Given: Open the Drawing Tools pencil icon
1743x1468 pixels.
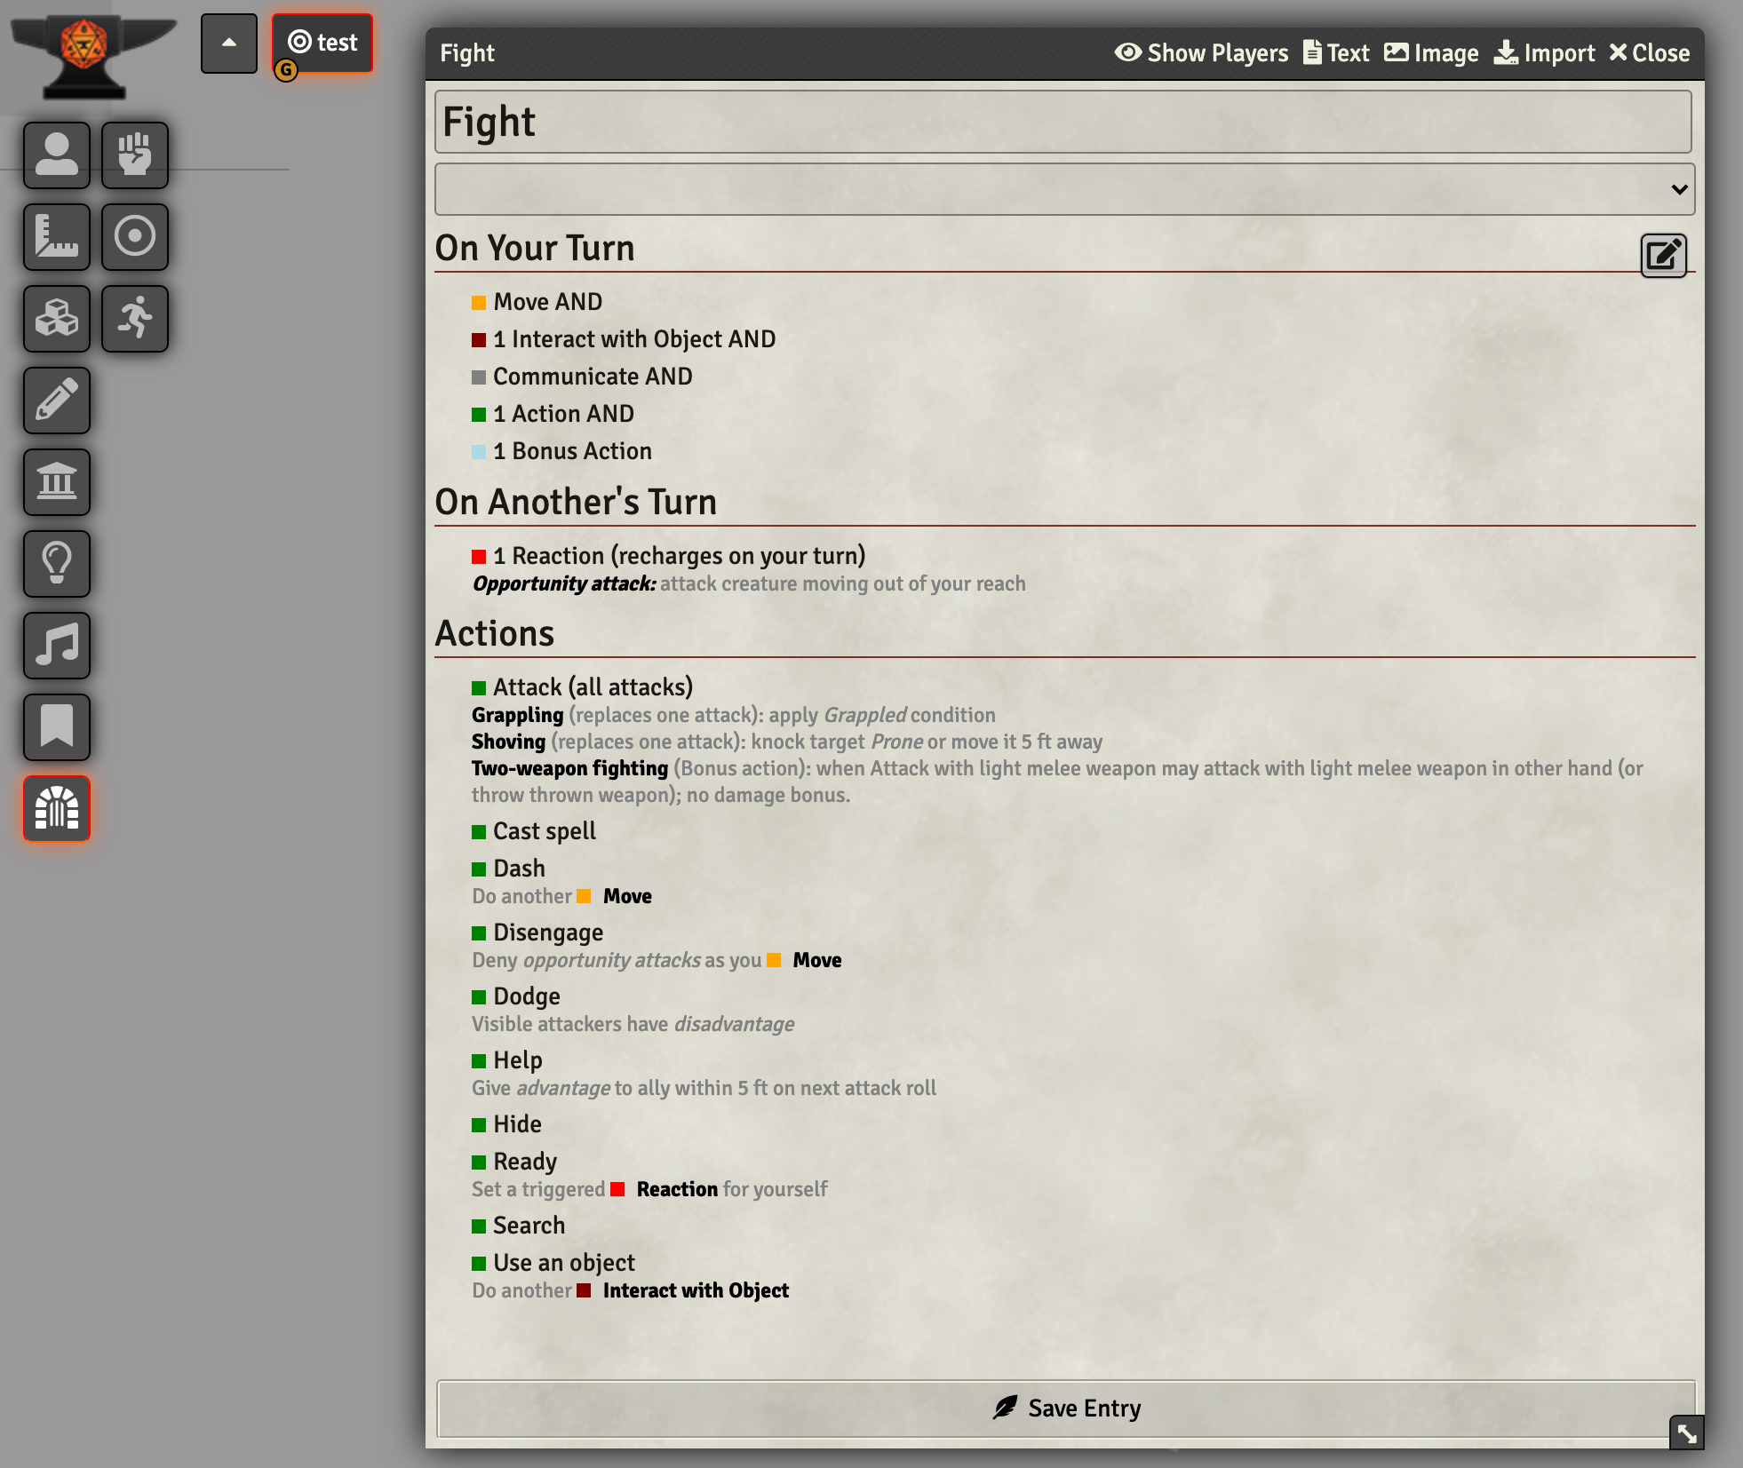Looking at the screenshot, I should pos(57,401).
